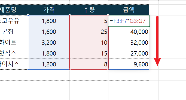Select the product cell ending 핫식스
Screen dimensions: 186x100
tap(14, 53)
